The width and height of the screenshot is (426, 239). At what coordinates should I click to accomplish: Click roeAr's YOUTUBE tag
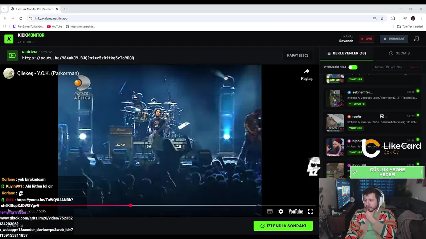coord(355,128)
